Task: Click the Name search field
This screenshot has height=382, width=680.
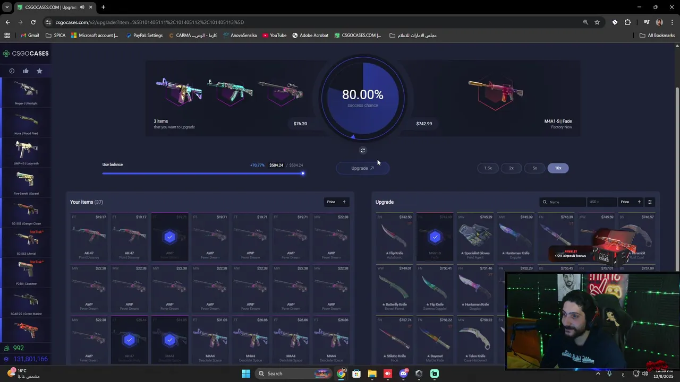Action: pyautogui.click(x=563, y=202)
